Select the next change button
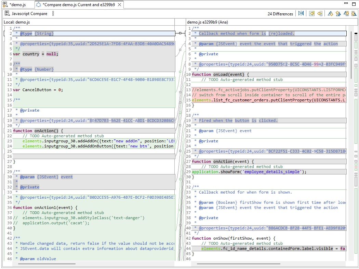Viewport: 359px width, 269px height. point(346,14)
